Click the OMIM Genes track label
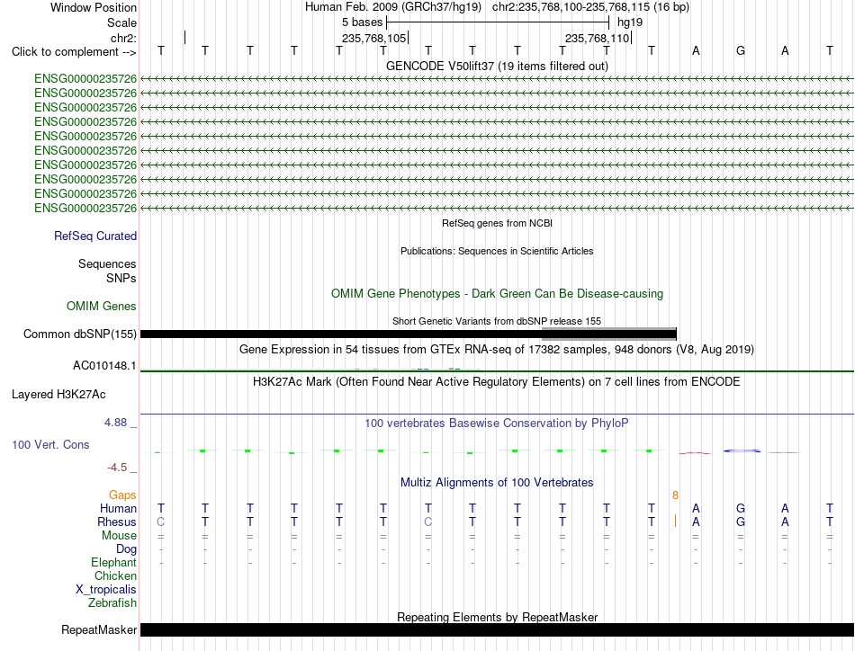Viewport: 855px width, 651px height. pos(102,306)
